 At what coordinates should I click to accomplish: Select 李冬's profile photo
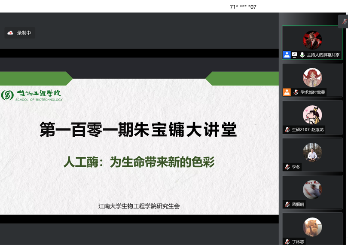pos(312,152)
